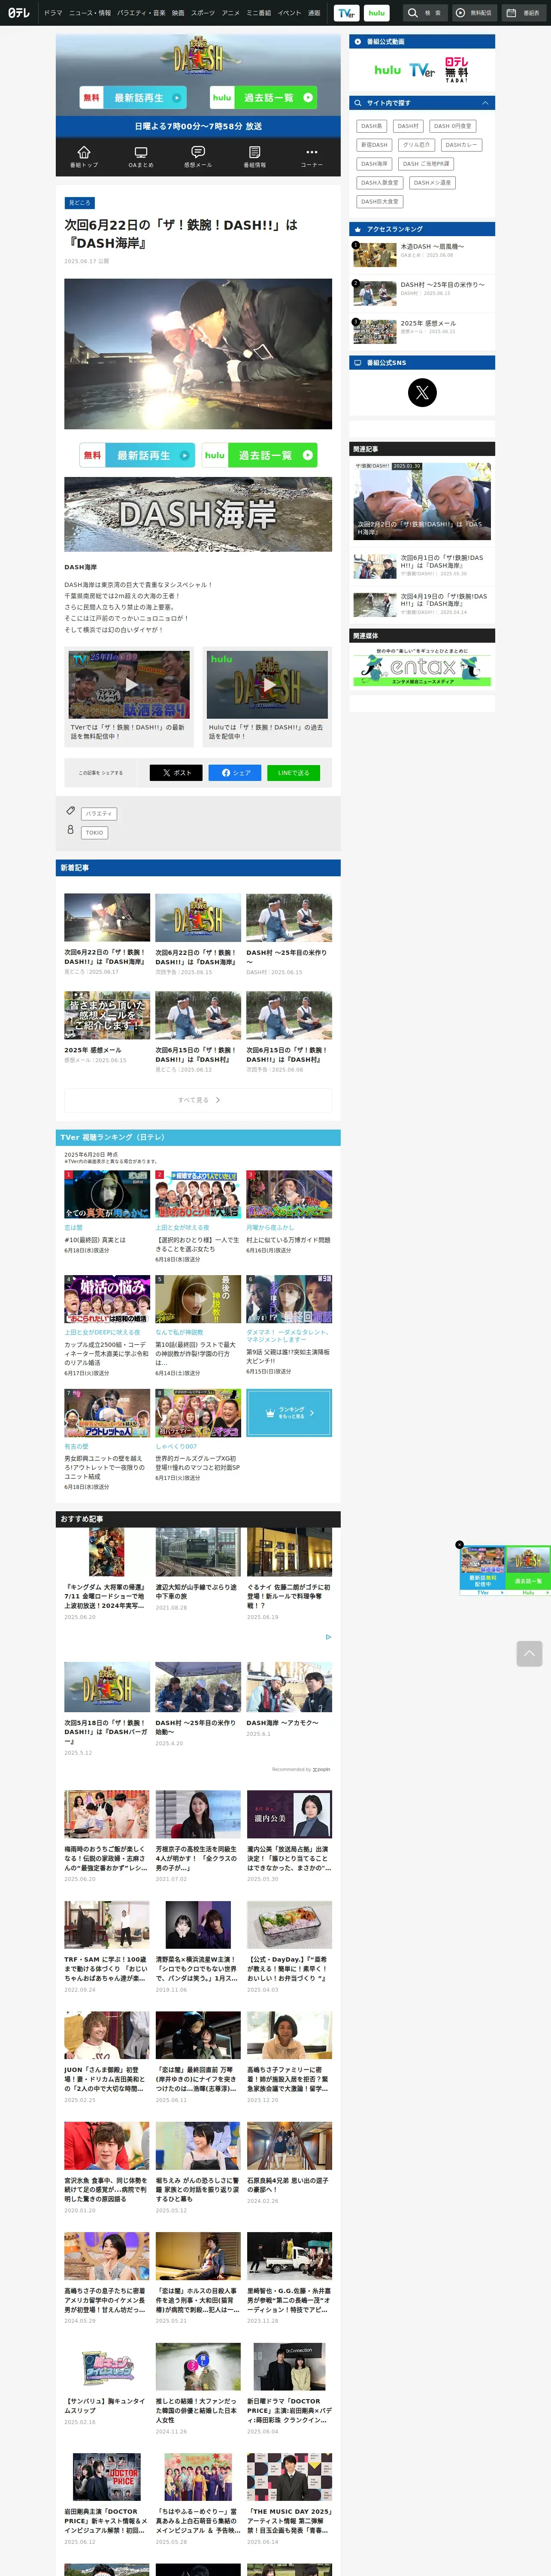The height and width of the screenshot is (2576, 551).
Task: Click the back-to-top arrow button
Action: [x=529, y=1653]
